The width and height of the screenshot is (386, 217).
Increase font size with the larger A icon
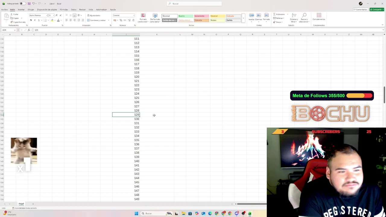click(x=56, y=15)
